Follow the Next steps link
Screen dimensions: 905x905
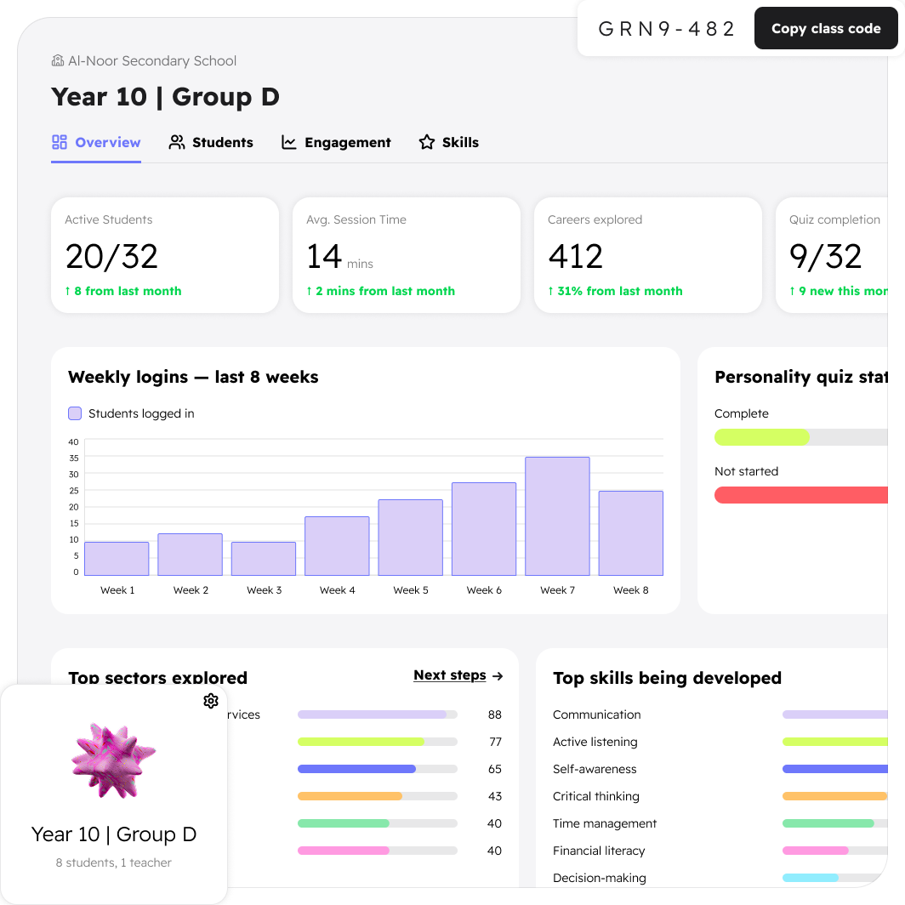click(x=450, y=675)
